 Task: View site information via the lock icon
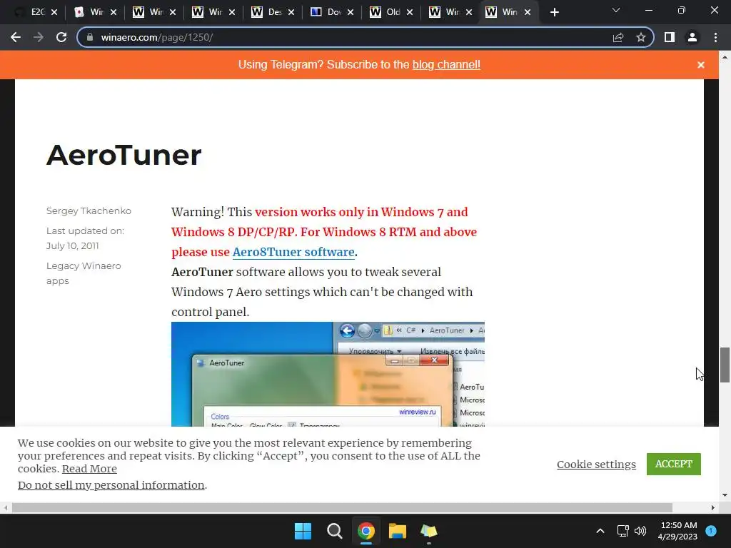(x=91, y=37)
